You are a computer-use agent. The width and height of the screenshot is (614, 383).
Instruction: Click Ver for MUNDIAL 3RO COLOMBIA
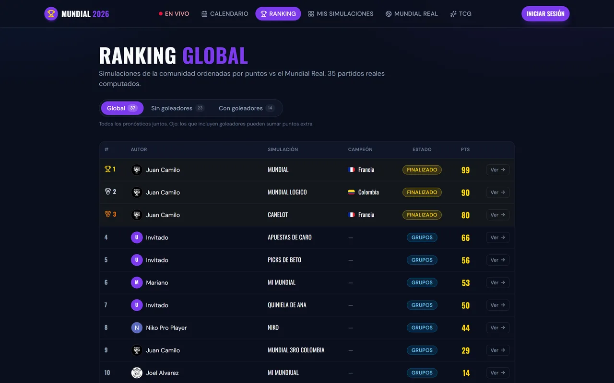click(498, 350)
